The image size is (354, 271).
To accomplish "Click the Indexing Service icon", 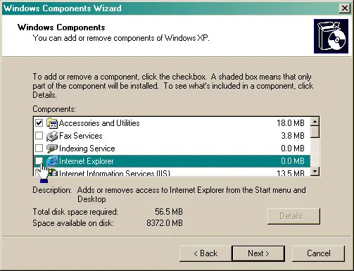I will 52,149.
